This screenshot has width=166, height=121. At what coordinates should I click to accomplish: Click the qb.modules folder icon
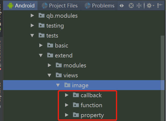(x=41, y=15)
